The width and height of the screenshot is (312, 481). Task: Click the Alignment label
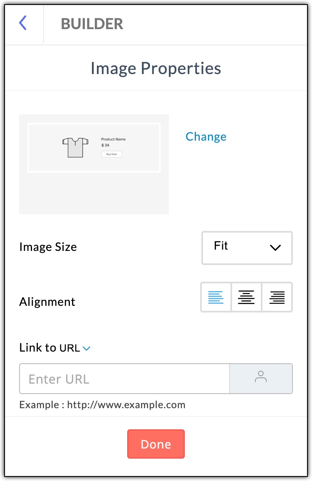coord(47,302)
